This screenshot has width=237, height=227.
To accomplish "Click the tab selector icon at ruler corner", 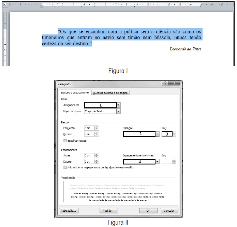I will click(x=5, y=5).
